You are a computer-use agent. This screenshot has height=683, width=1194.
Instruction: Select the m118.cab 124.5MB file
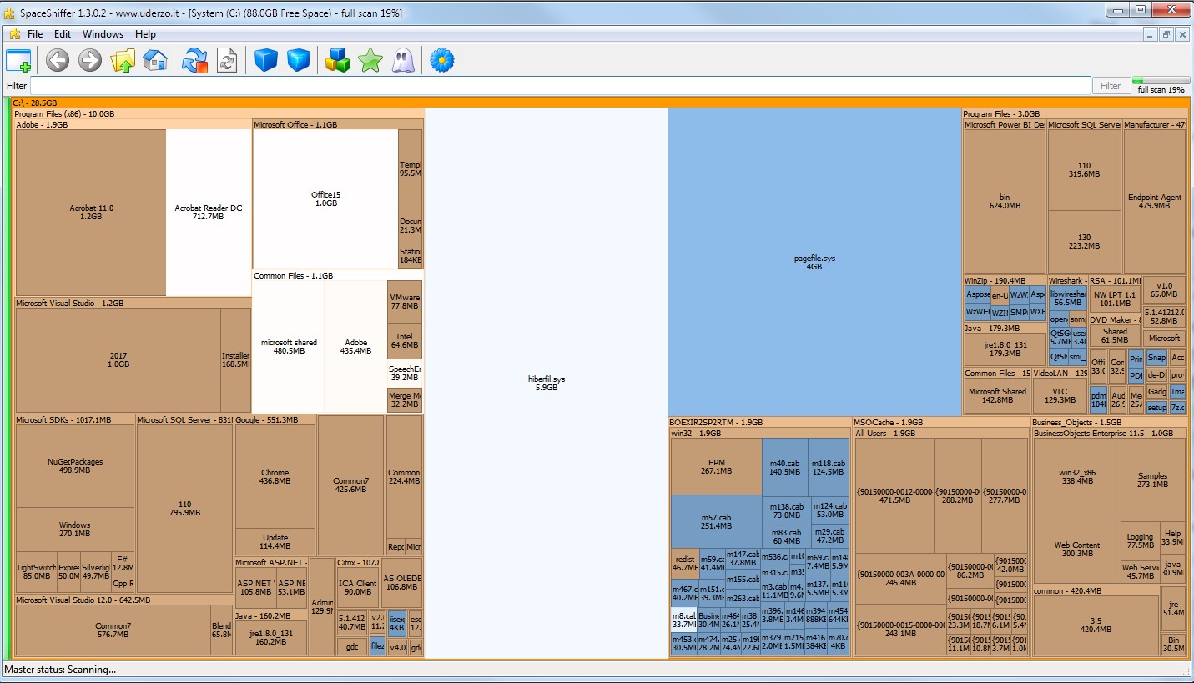pyautogui.click(x=829, y=467)
